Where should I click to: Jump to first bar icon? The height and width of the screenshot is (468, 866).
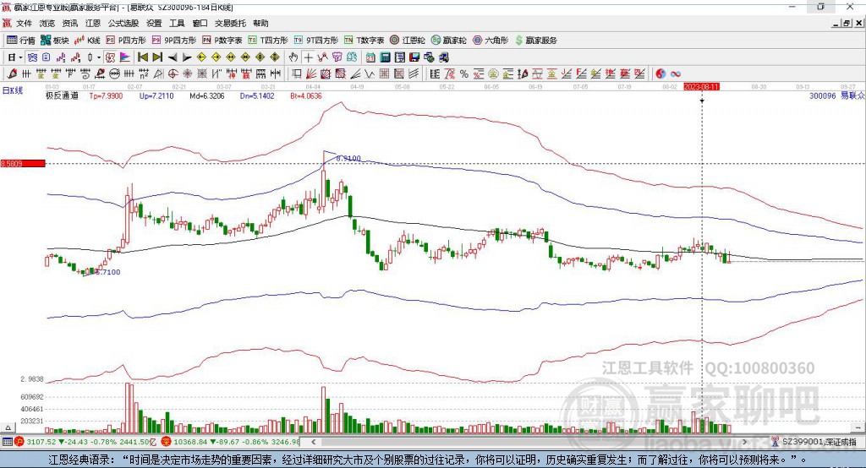(142, 57)
